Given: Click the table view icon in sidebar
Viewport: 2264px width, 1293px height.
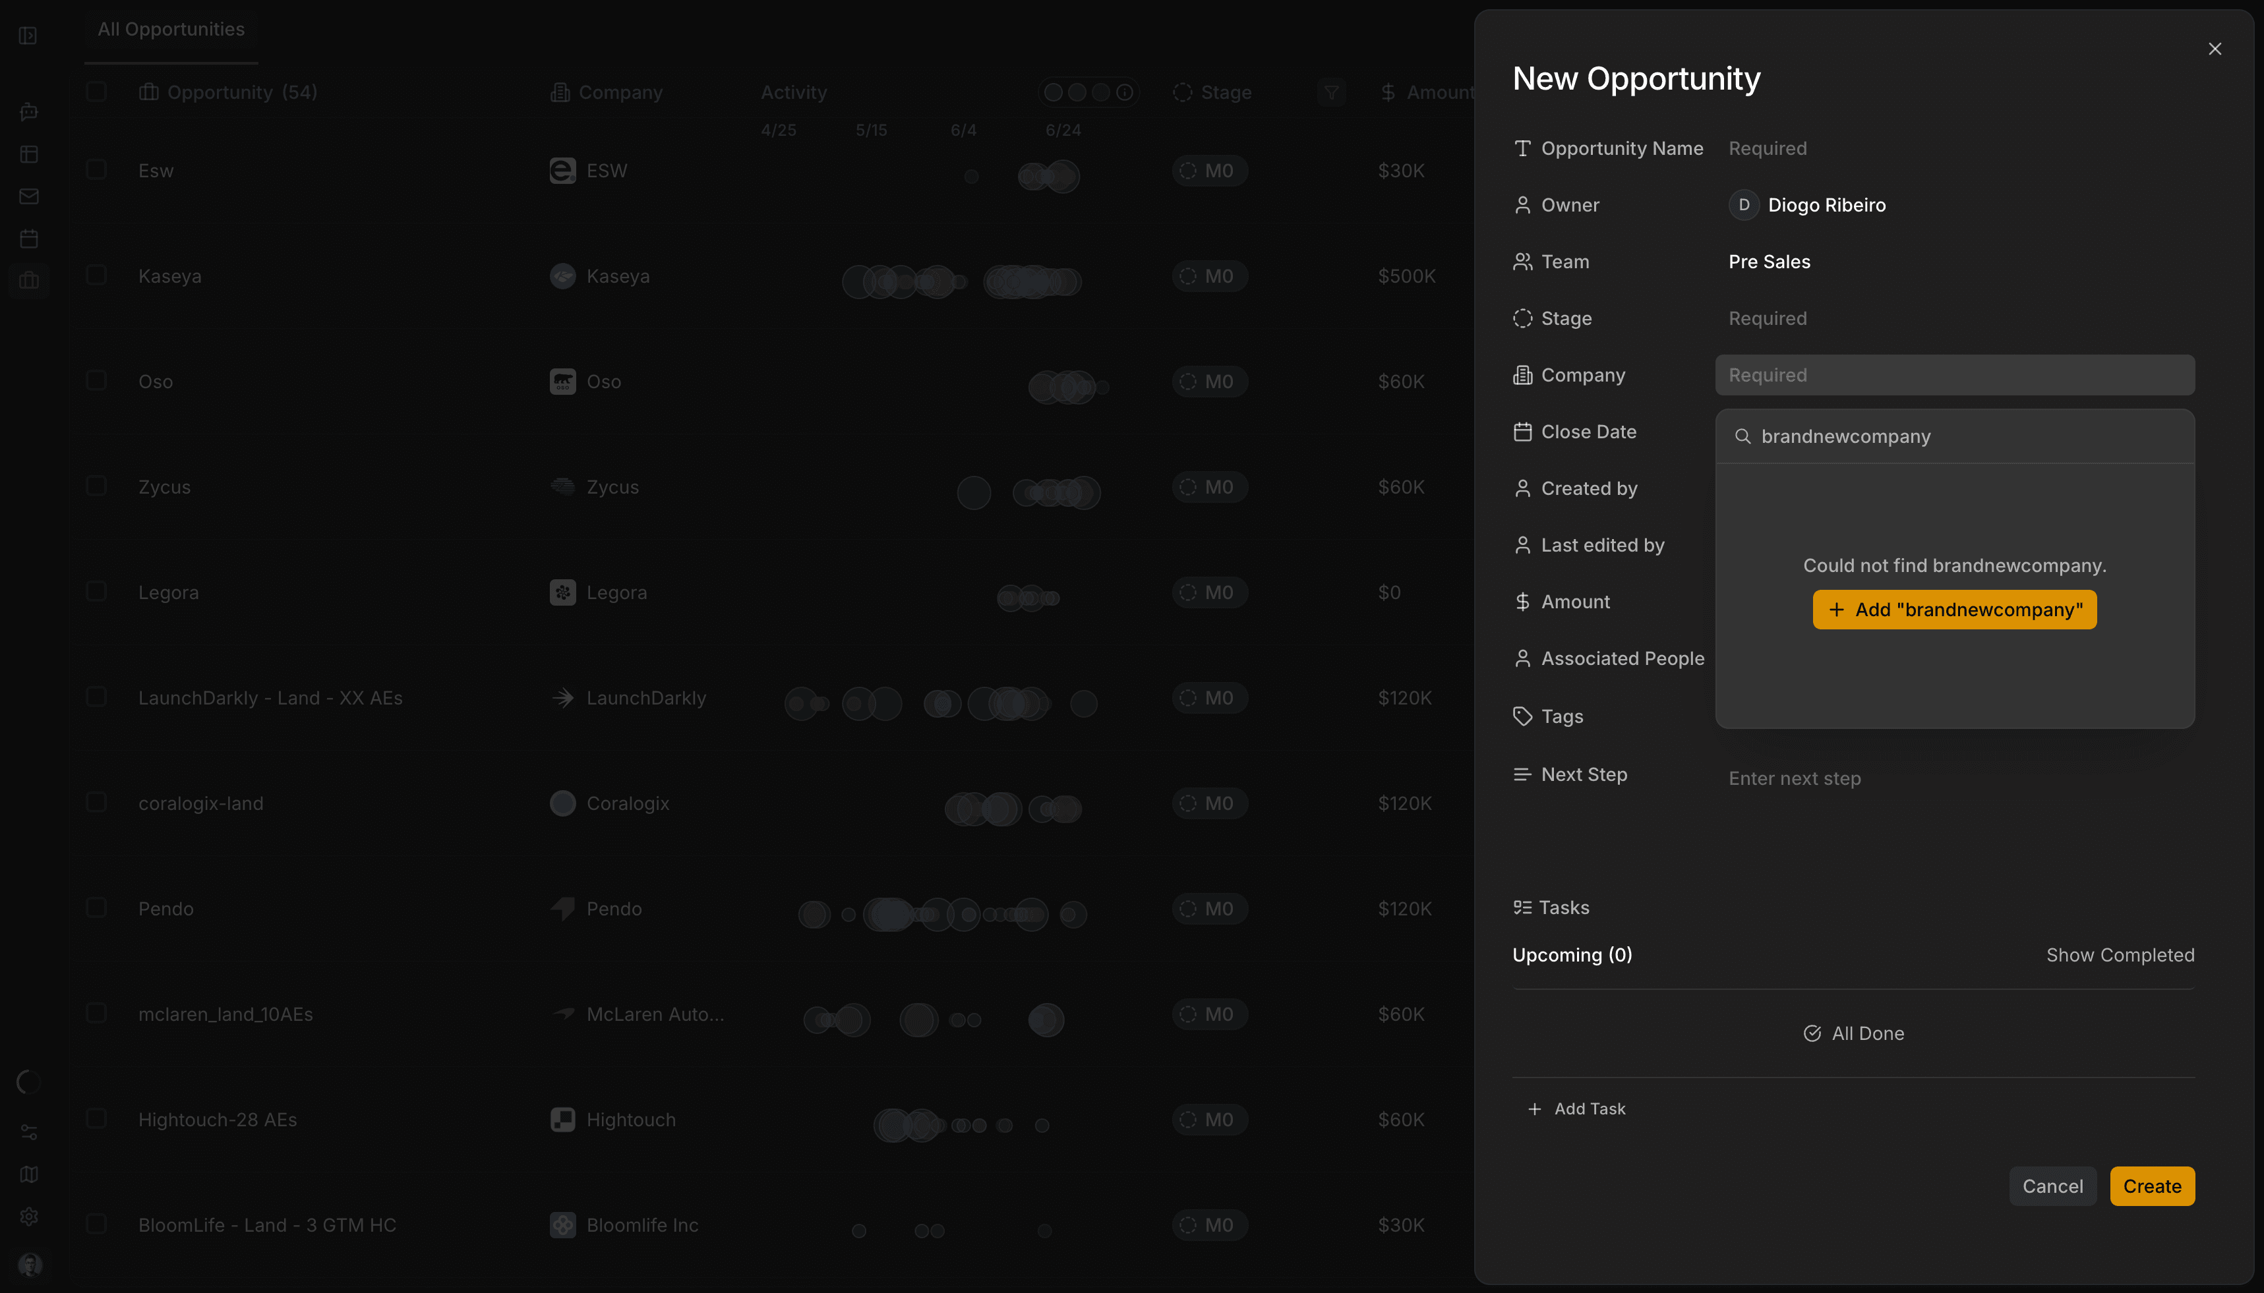Looking at the screenshot, I should coord(29,154).
